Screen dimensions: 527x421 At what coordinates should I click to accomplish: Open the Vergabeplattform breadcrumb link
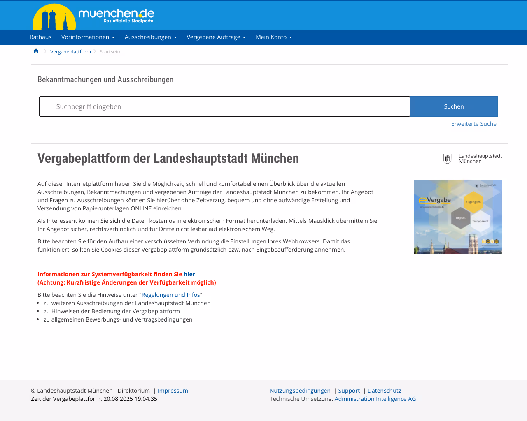(70, 51)
